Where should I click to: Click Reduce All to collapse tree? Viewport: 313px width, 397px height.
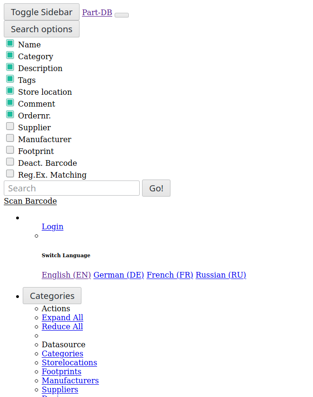[x=63, y=326]
